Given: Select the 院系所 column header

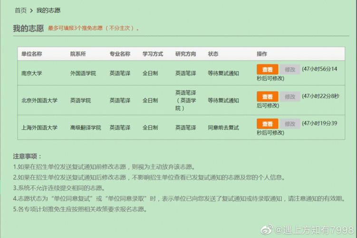Looking at the screenshot, I should 78,54.
